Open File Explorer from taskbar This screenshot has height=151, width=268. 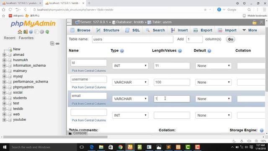pyautogui.click(x=101, y=147)
